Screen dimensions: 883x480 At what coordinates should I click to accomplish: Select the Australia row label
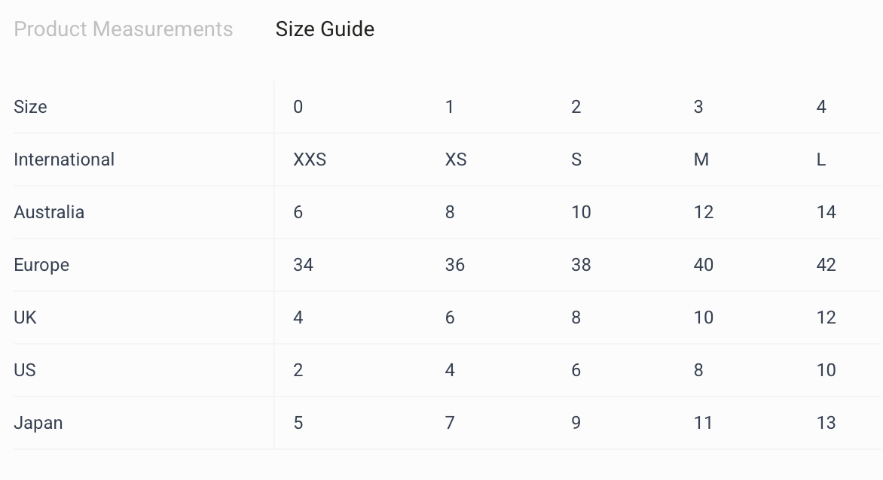49,212
